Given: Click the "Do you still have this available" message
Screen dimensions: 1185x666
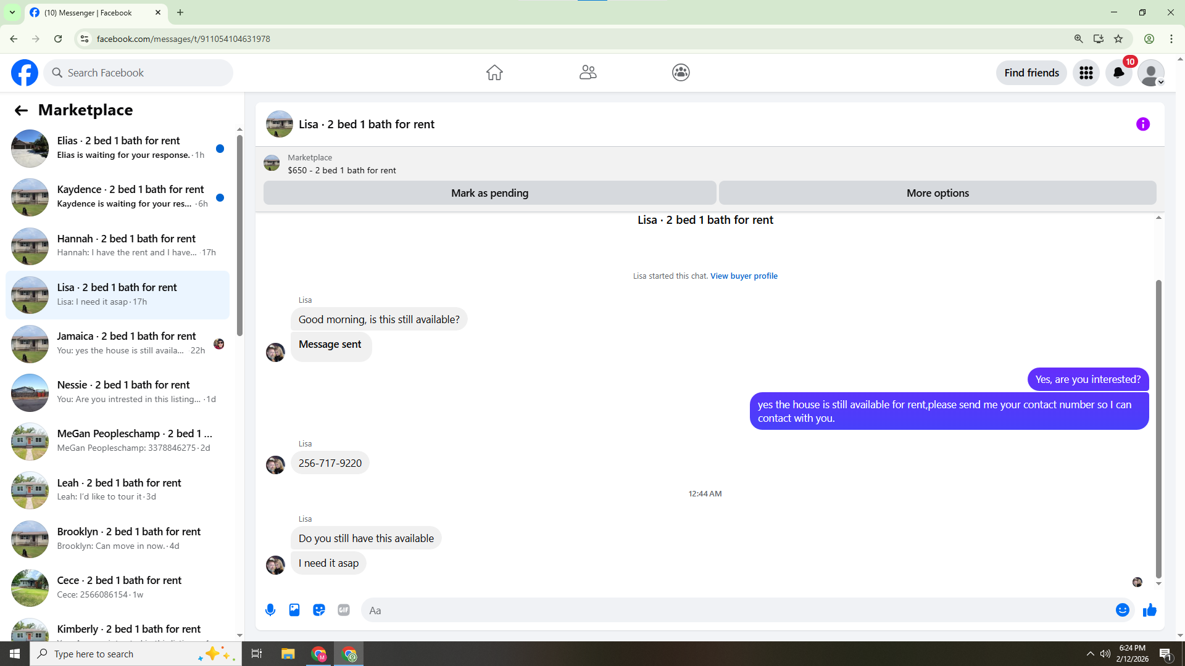Looking at the screenshot, I should click(366, 539).
